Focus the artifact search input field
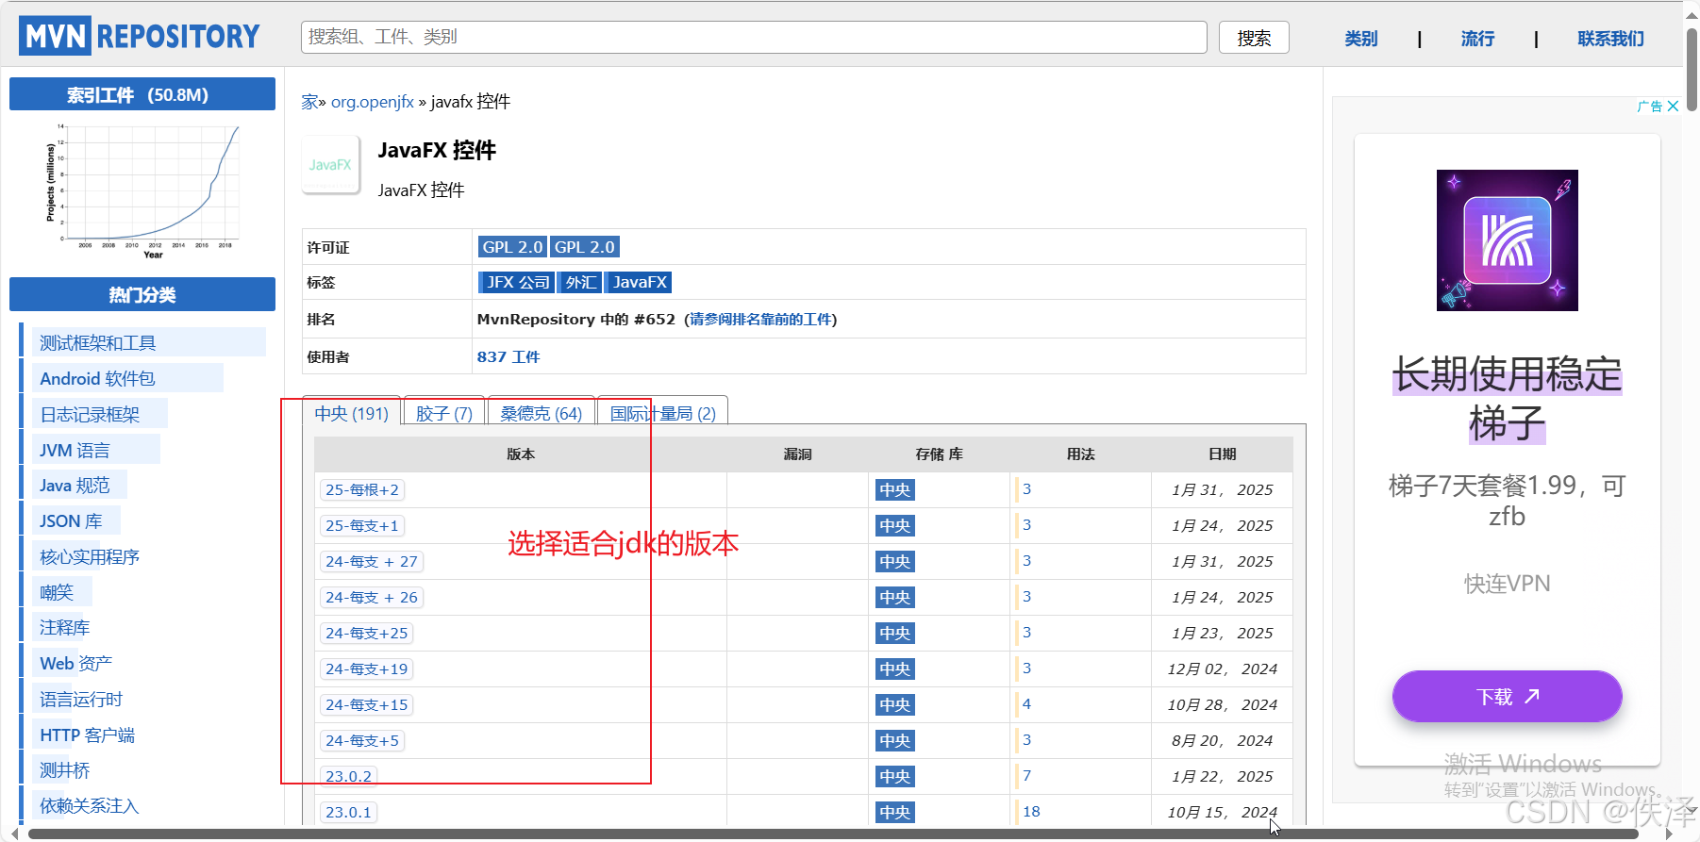Viewport: 1700px width, 842px height. tap(754, 37)
